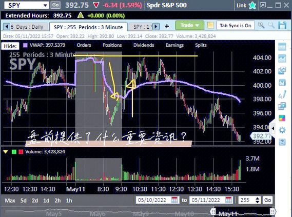This screenshot has width=292, height=217.
Task: Open the compare charts sidebar icon
Action: (282, 70)
